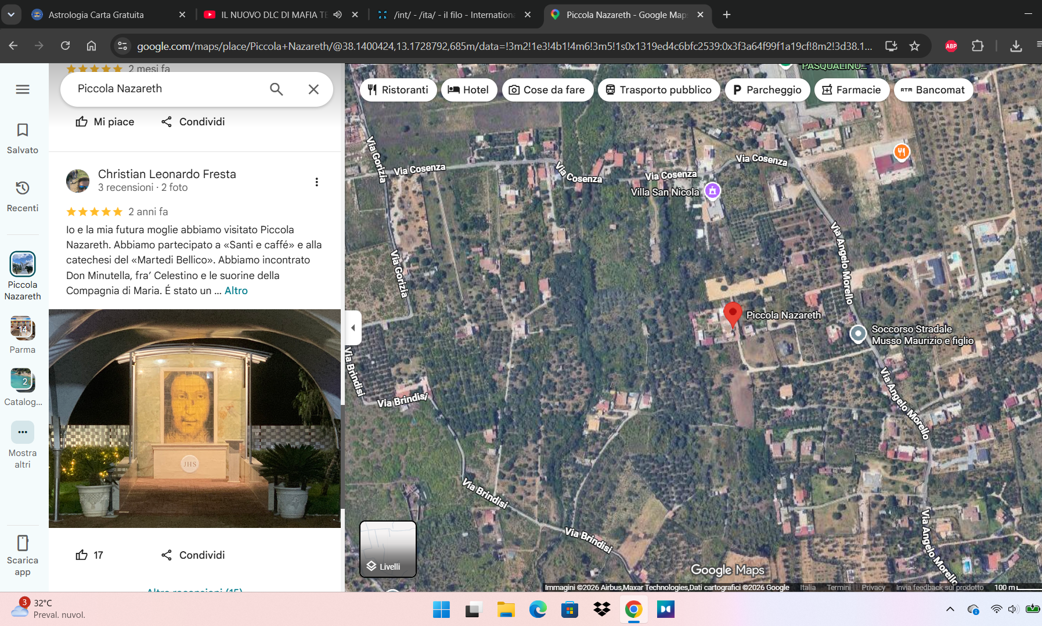This screenshot has height=626, width=1042.
Task: Click Scarica app phone icon
Action: pyautogui.click(x=23, y=543)
